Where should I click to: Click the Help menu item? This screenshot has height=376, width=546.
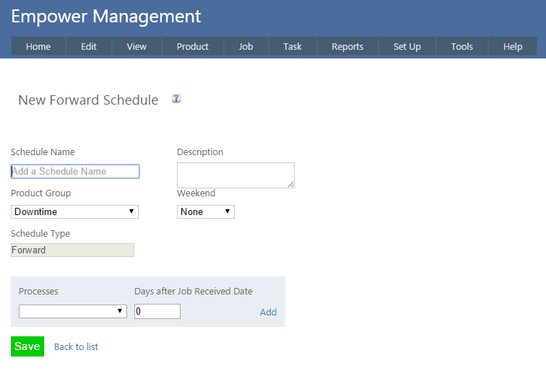(513, 47)
